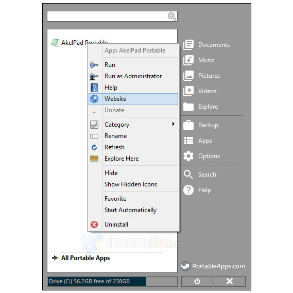Close the platform menu with X
Image resolution: width=293 pixels, height=293 pixels.
click(x=230, y=281)
